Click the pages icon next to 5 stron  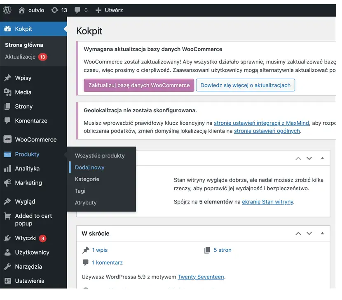[207, 250]
